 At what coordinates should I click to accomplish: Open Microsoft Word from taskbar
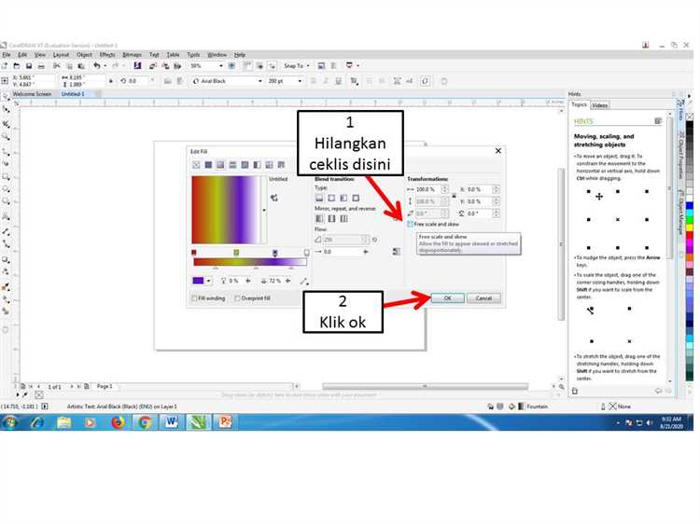click(x=171, y=421)
